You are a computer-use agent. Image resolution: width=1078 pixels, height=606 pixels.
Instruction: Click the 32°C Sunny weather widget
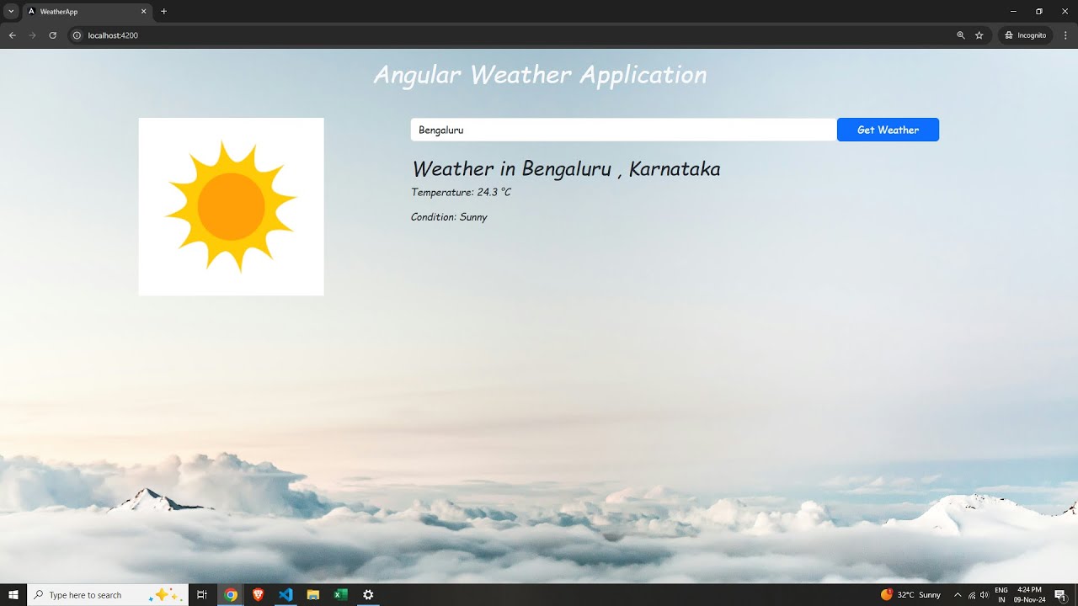[x=911, y=595]
